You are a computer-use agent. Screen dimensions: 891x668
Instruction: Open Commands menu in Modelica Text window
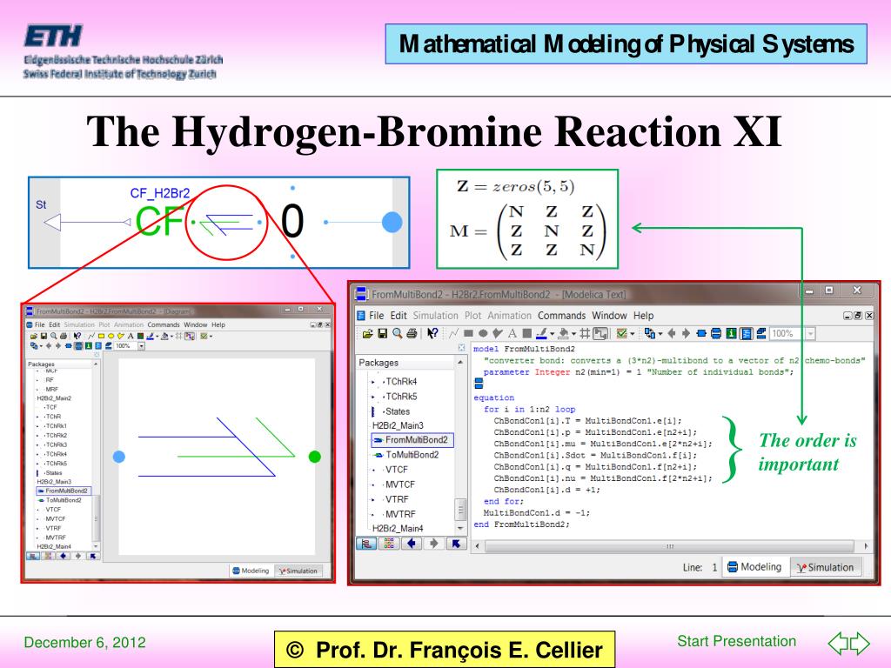tap(561, 315)
